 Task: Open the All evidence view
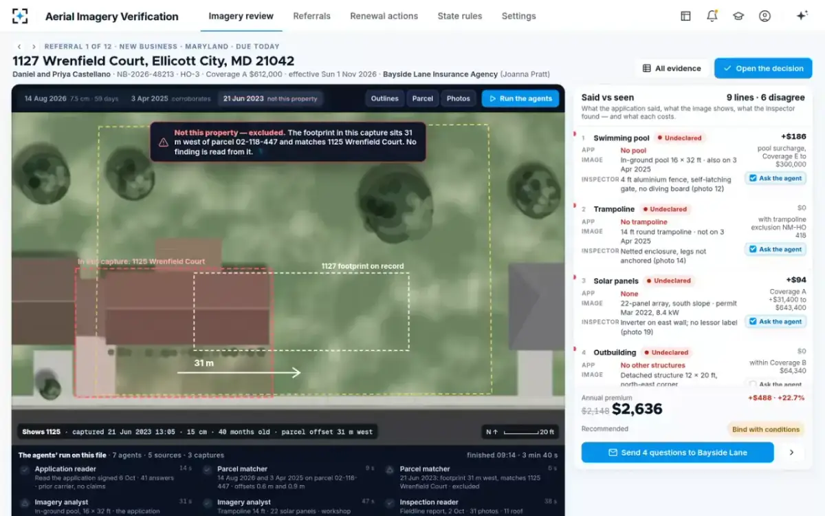(672, 68)
